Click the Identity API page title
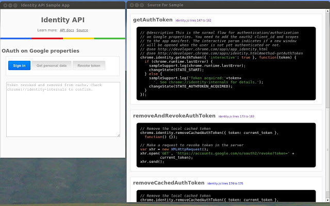 63,20
